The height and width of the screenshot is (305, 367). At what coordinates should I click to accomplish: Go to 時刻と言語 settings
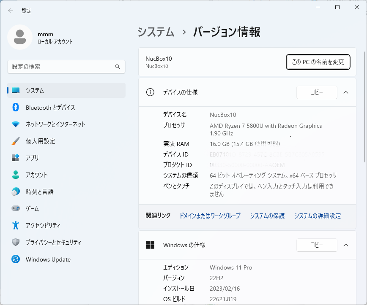point(66,192)
